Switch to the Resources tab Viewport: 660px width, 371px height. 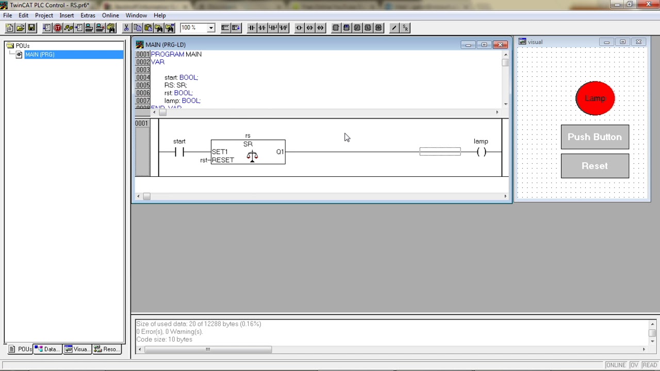pyautogui.click(x=107, y=349)
